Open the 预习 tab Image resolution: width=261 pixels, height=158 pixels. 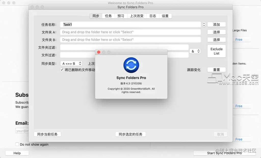pyautogui.click(x=121, y=16)
